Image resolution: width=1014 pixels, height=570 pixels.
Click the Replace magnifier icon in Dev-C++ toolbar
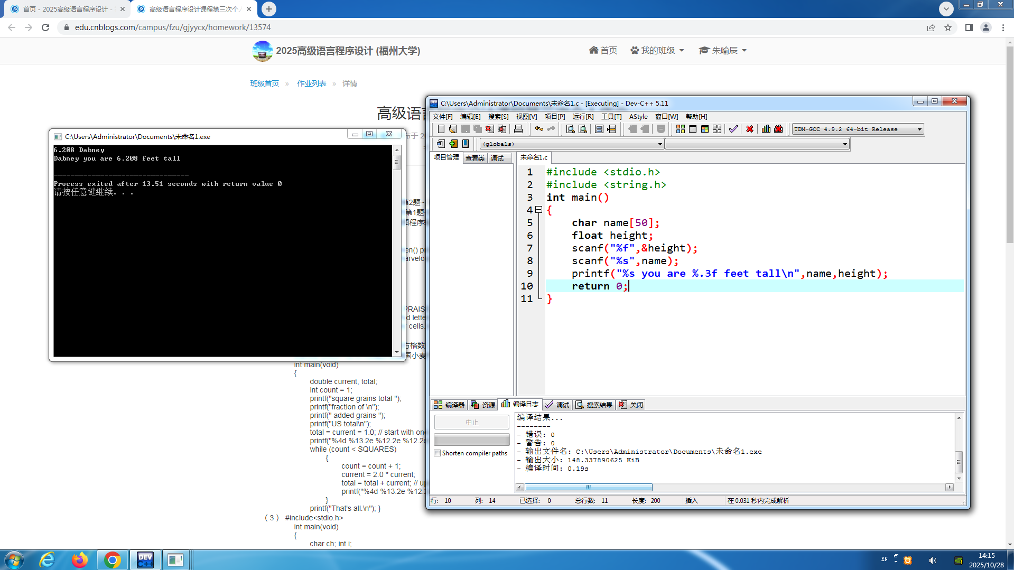click(583, 129)
